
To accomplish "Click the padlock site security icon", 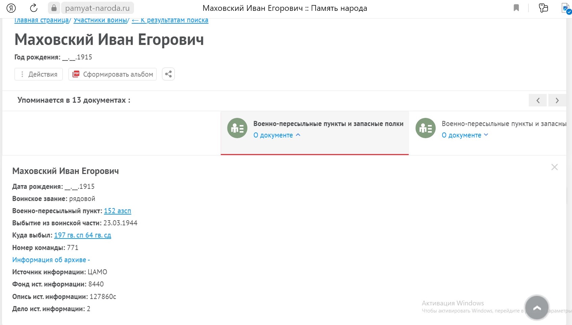I will [54, 8].
